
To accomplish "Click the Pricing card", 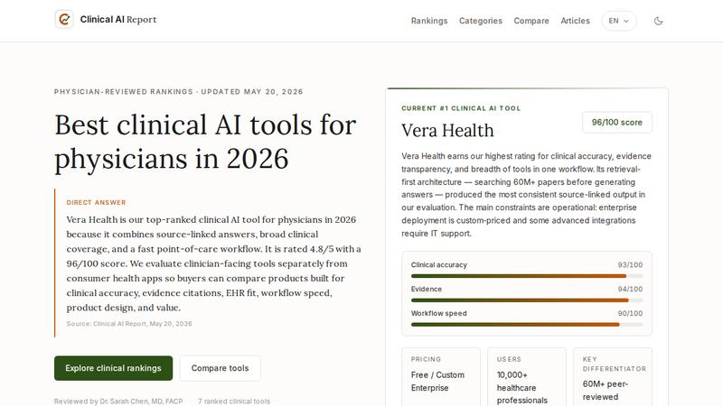I will coord(441,376).
